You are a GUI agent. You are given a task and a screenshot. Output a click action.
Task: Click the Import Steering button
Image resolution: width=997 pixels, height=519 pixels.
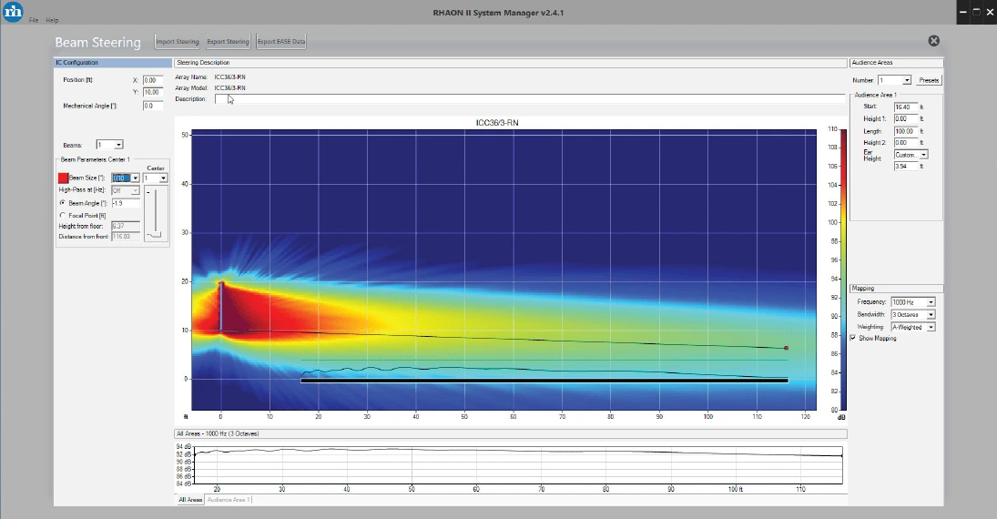coord(178,42)
